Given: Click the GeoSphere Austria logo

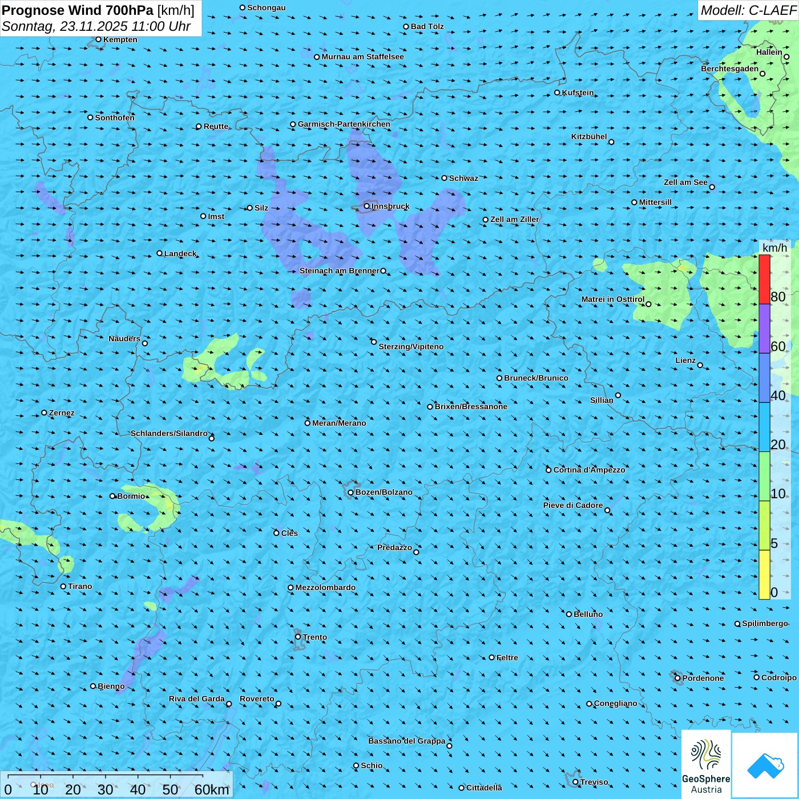Looking at the screenshot, I should tap(706, 764).
